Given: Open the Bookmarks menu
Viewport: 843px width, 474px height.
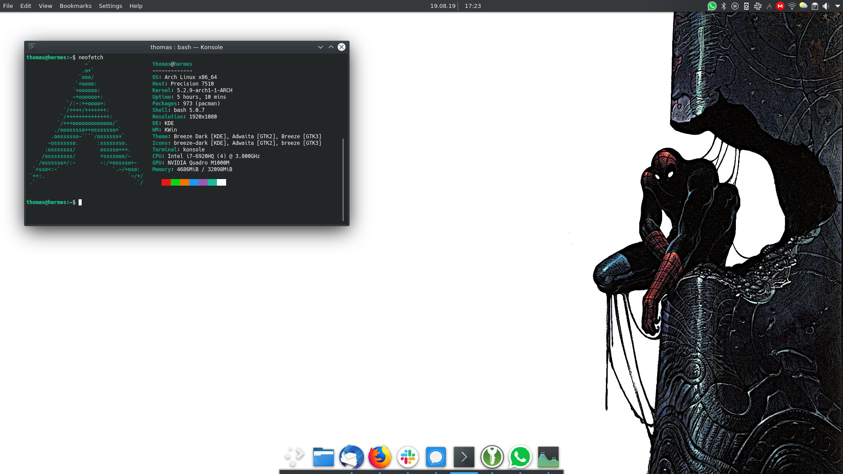Looking at the screenshot, I should 76,6.
